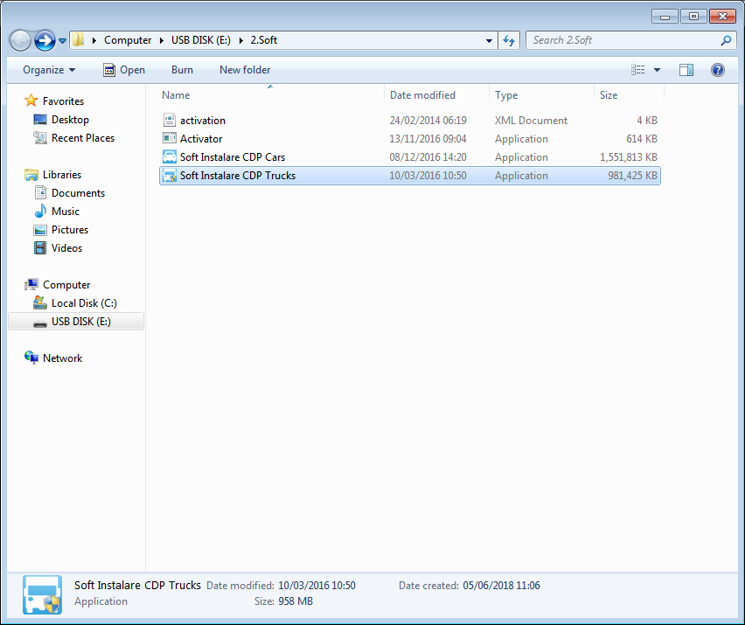Click the Libraries folder icon
Viewport: 745px width, 625px height.
coord(31,175)
